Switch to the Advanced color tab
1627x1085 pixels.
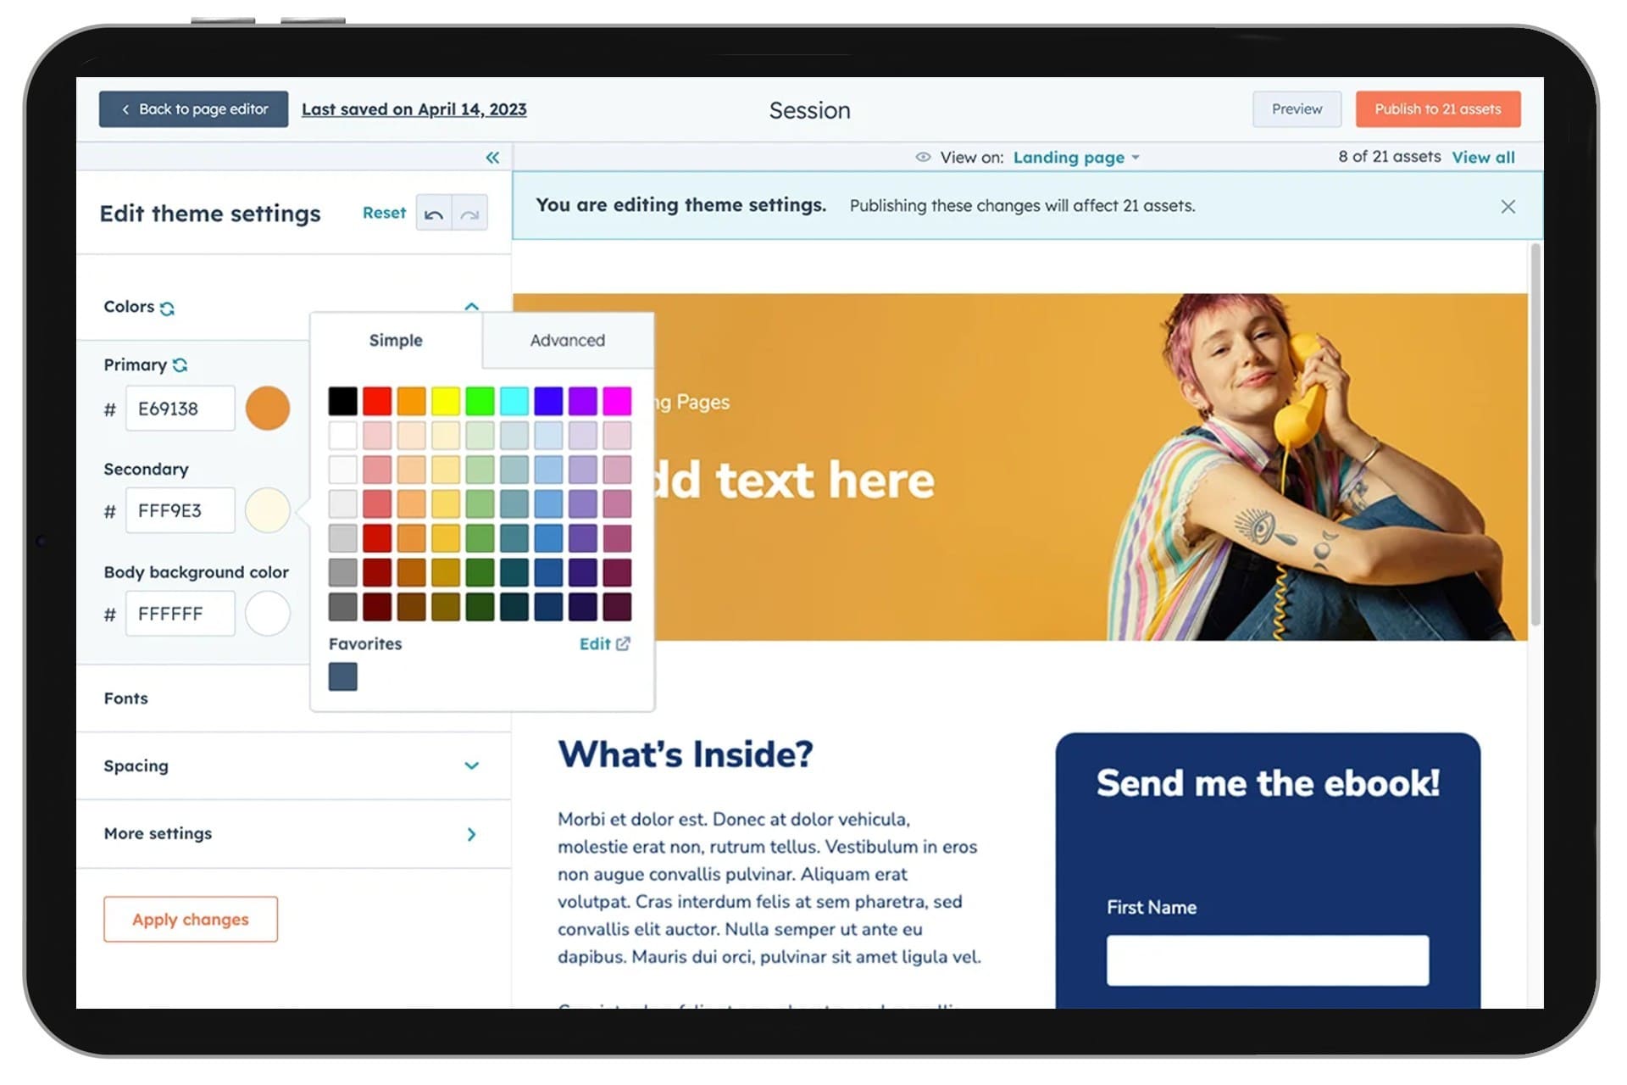tap(567, 340)
